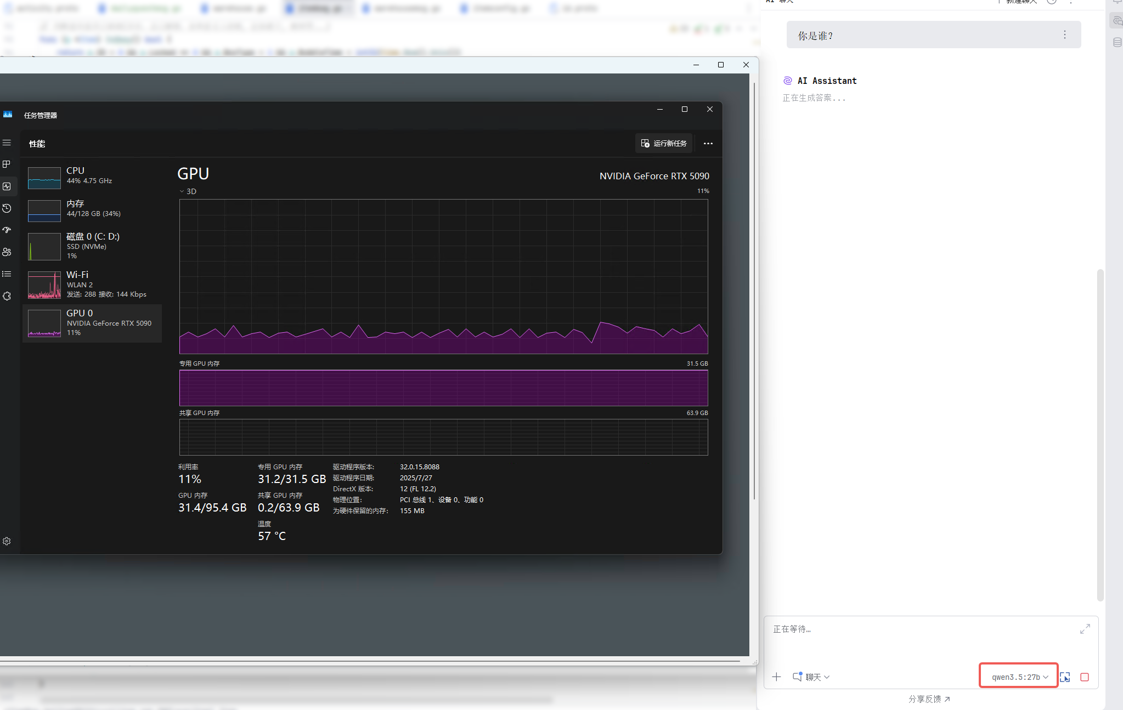Open options menu on 你是谁 message
Image resolution: width=1123 pixels, height=710 pixels.
tap(1065, 35)
